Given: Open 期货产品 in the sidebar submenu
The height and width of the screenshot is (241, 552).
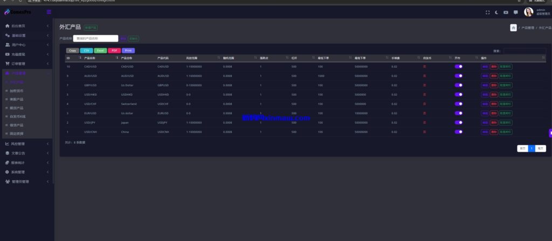Looking at the screenshot, I should click(17, 108).
